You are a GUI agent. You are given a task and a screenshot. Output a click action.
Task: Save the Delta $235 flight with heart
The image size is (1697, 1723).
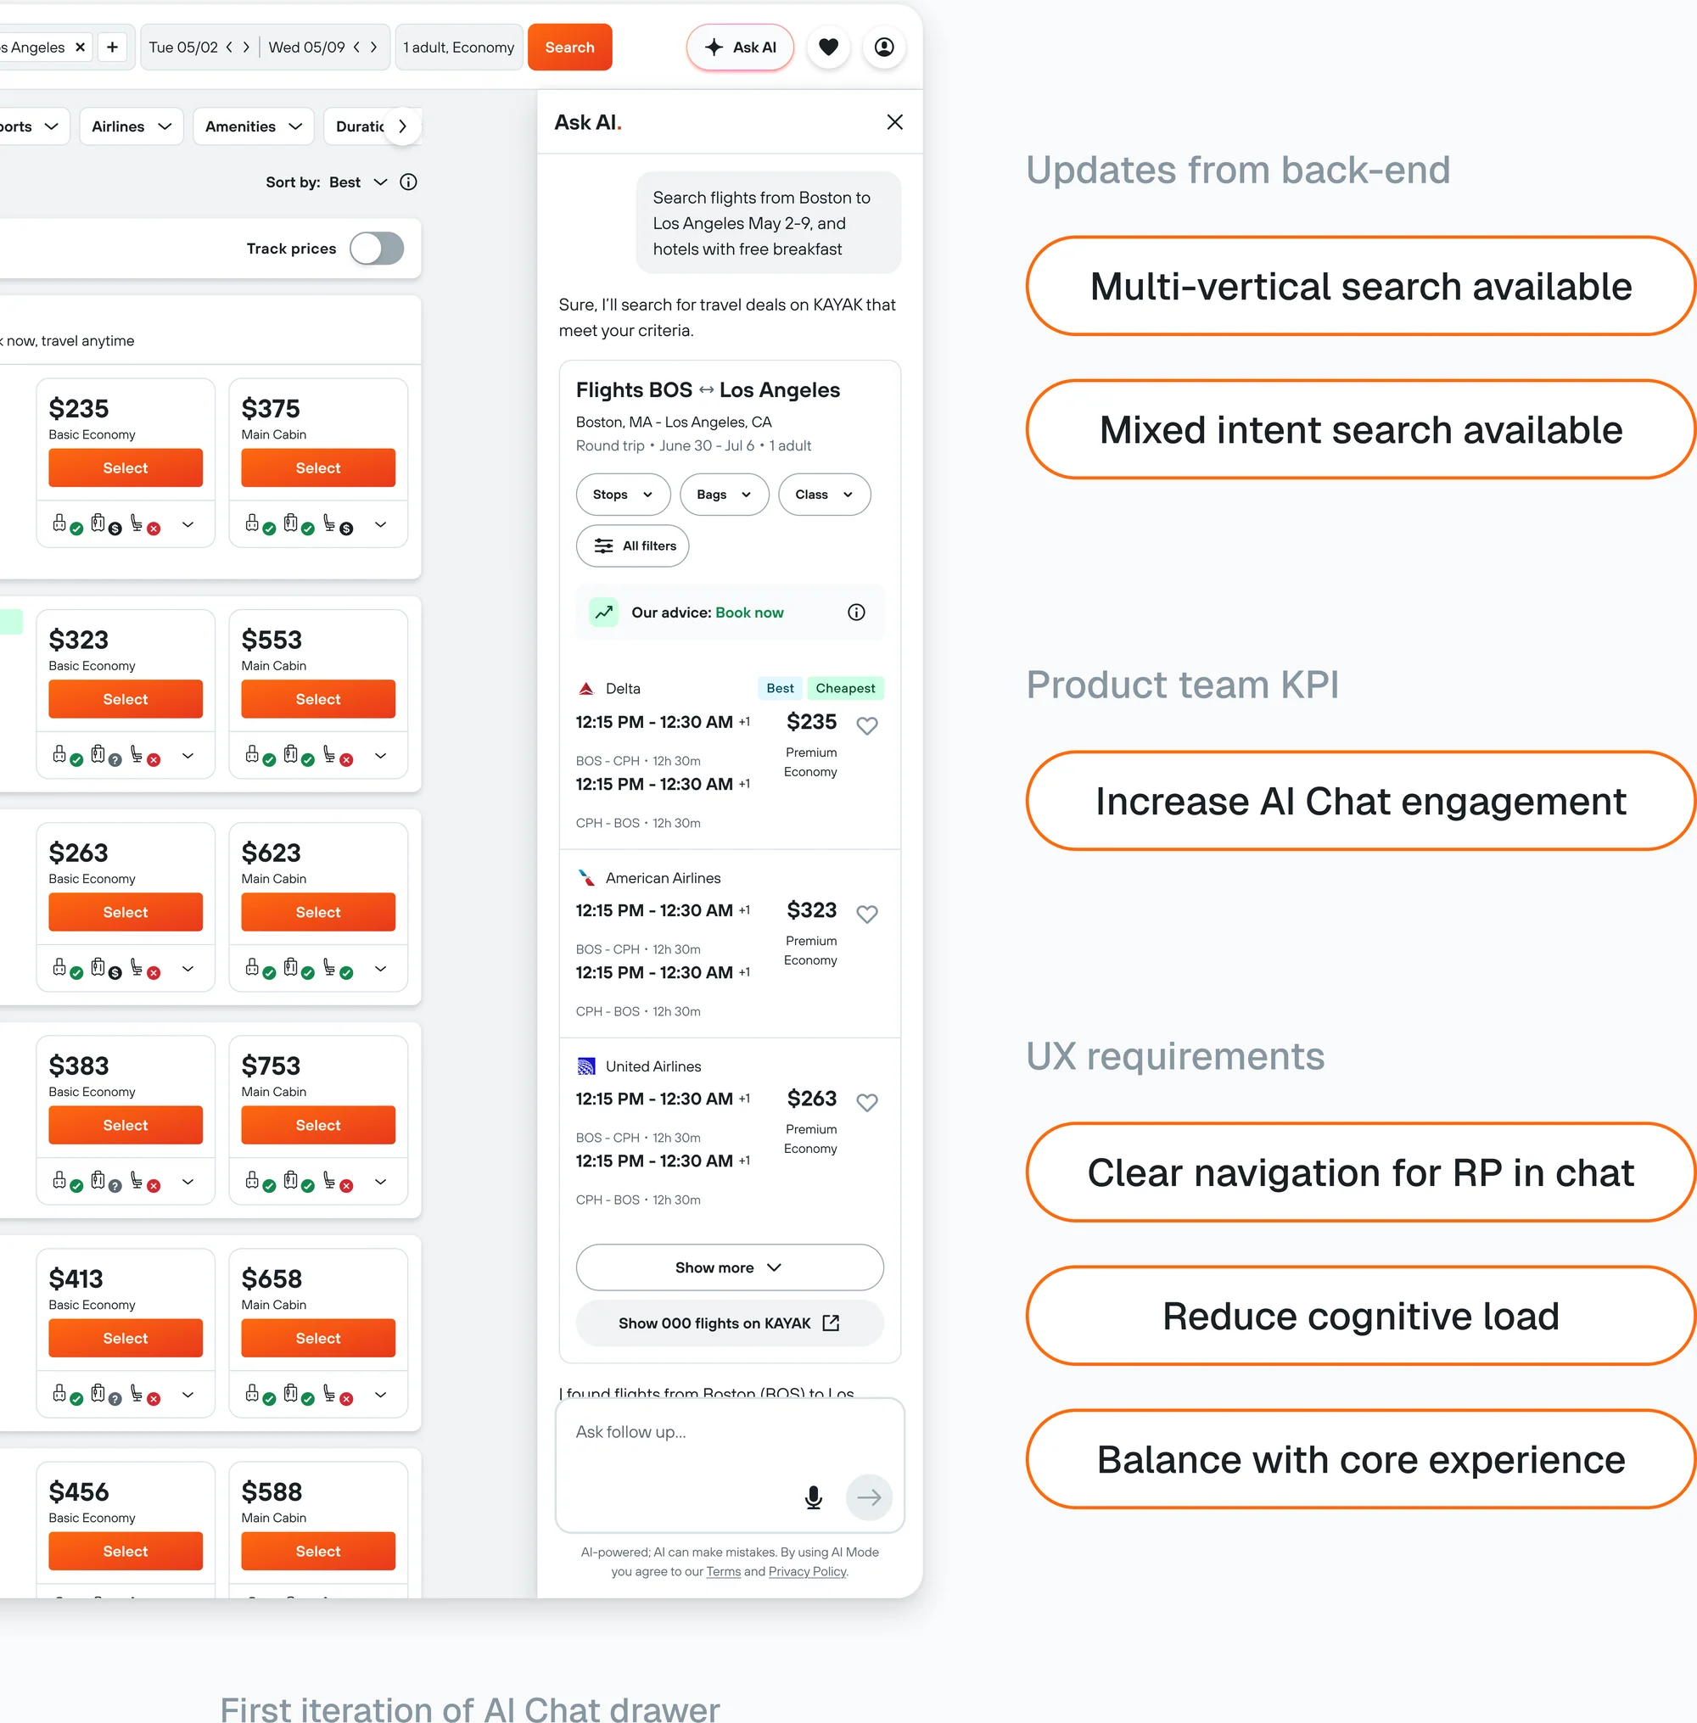(866, 725)
